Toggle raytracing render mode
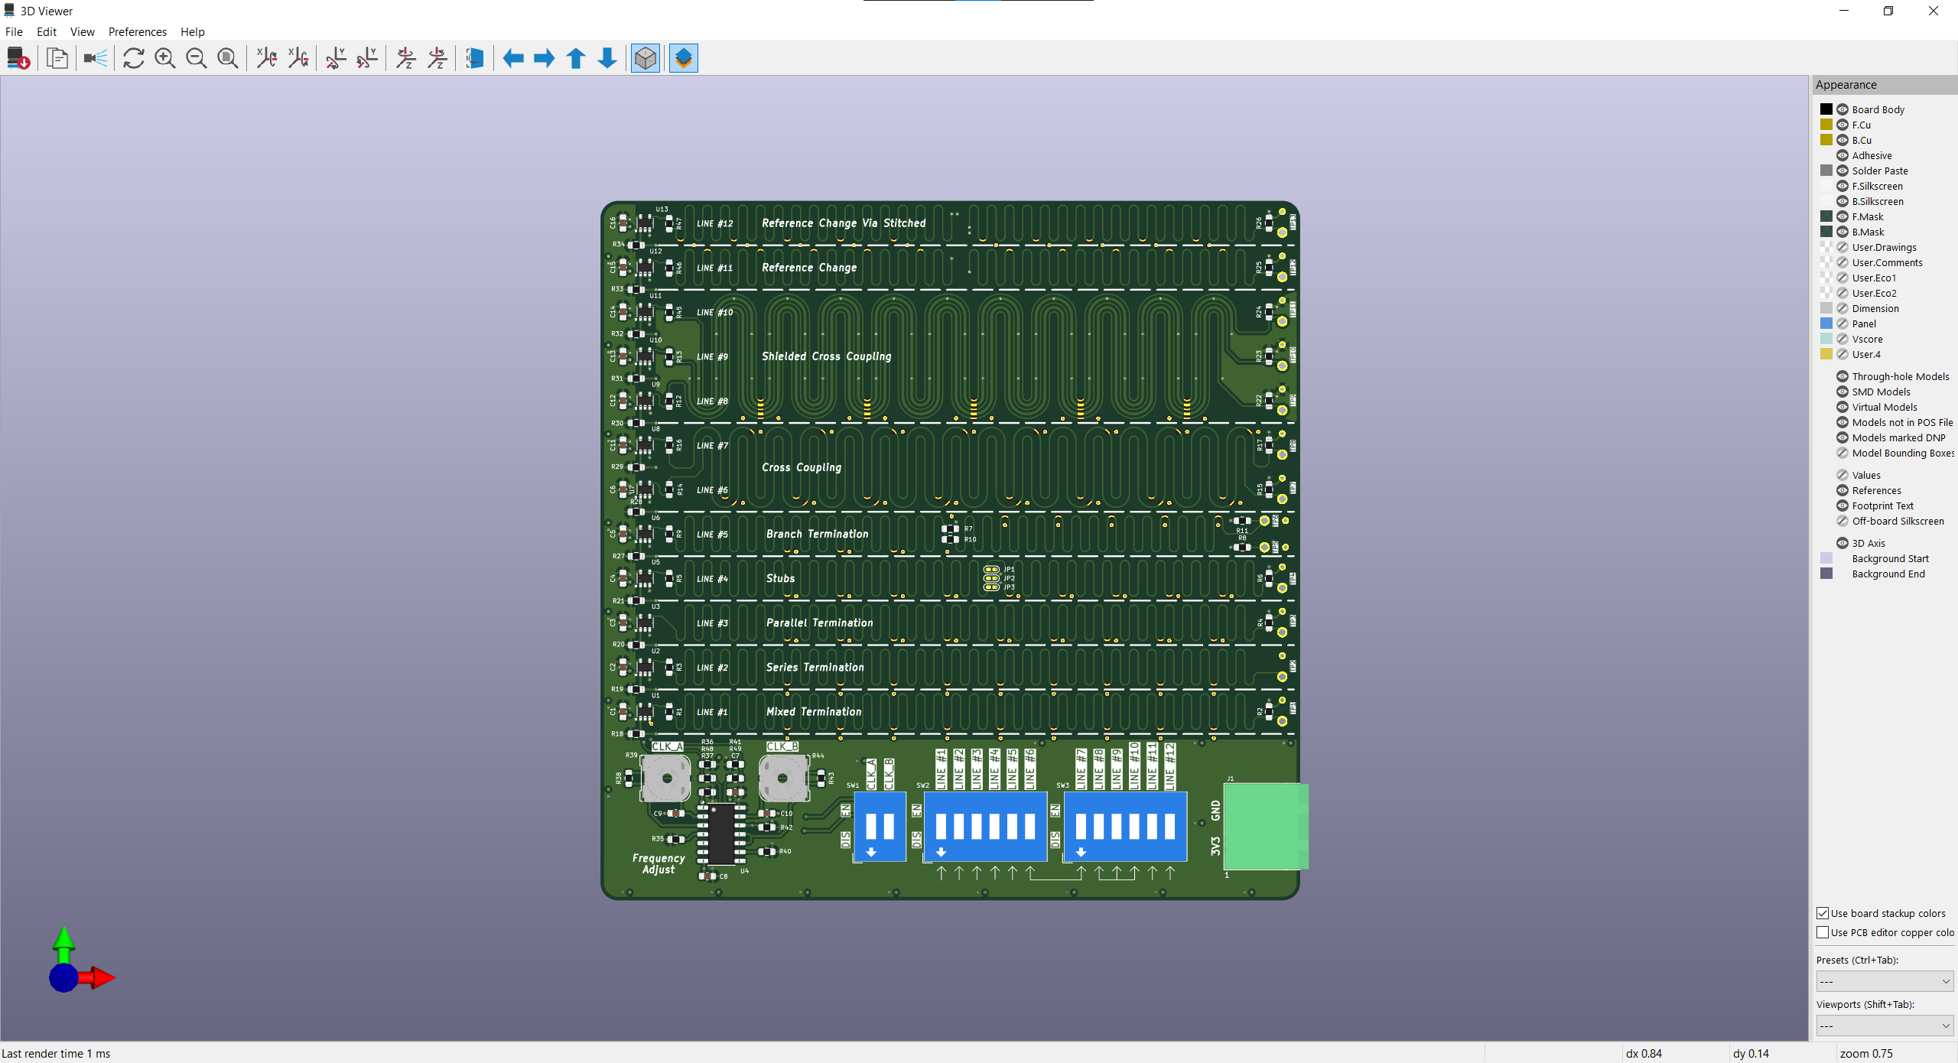 (96, 58)
